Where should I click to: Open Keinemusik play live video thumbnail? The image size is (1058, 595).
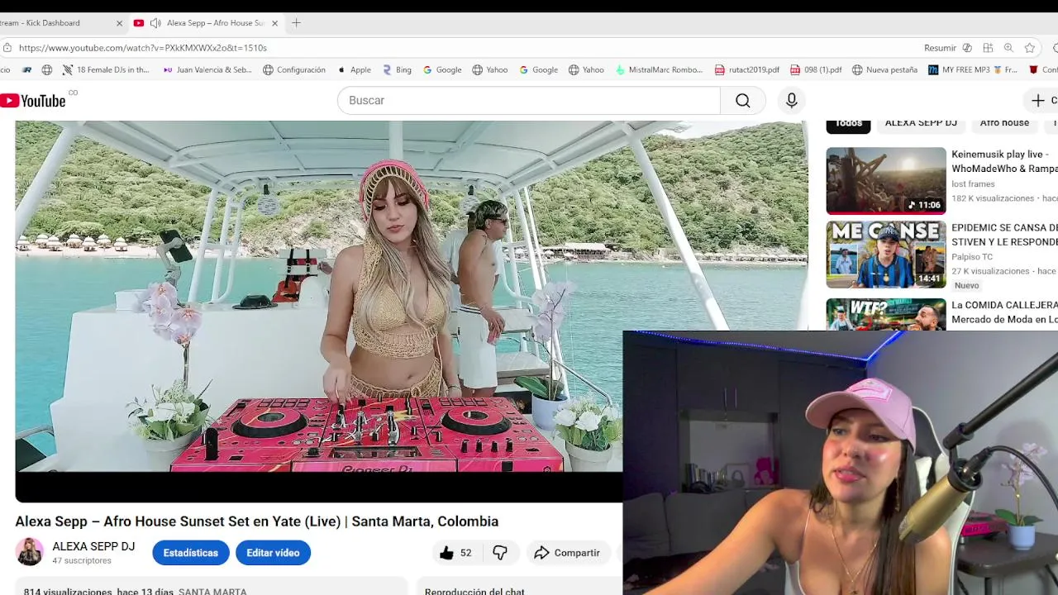(x=886, y=180)
